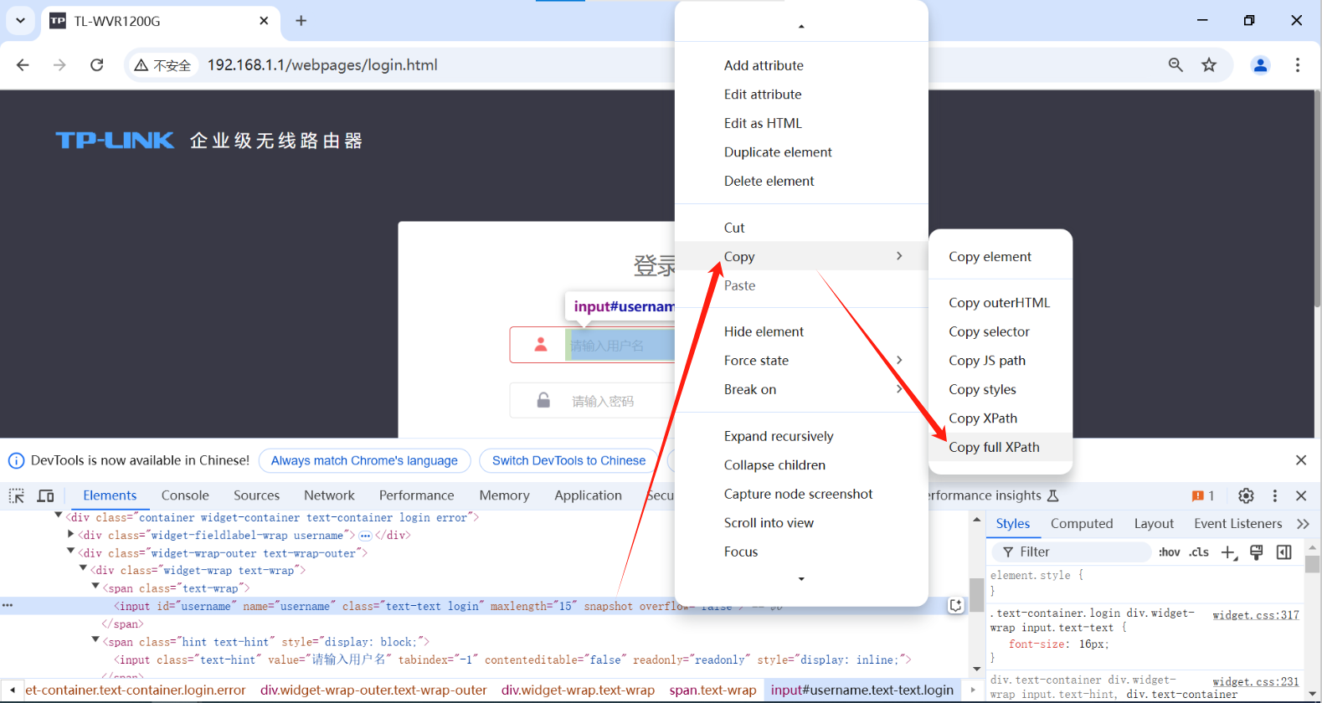Click Switch DevTools to Chinese button

click(x=568, y=460)
